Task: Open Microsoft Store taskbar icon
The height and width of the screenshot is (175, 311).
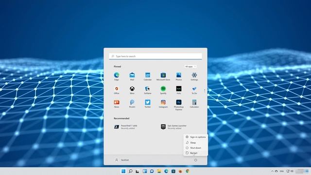Action: [173, 171]
